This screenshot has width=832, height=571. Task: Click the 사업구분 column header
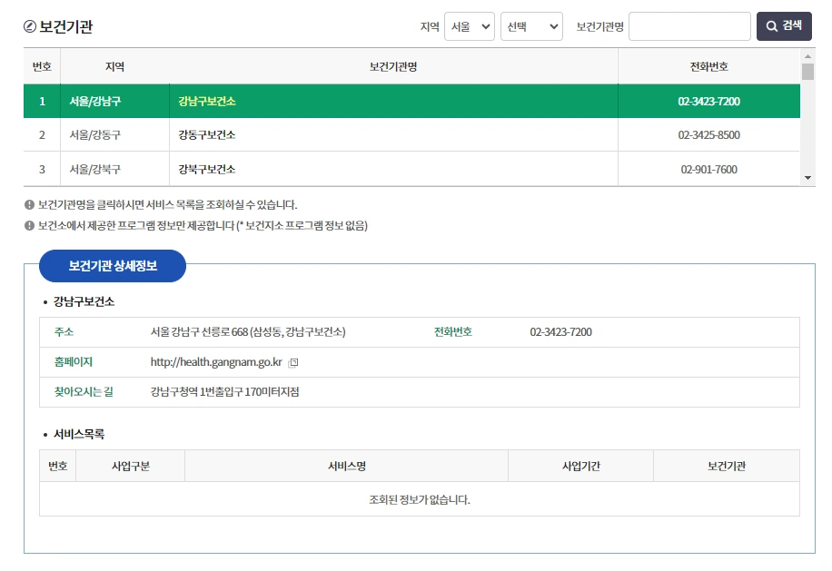pos(131,466)
